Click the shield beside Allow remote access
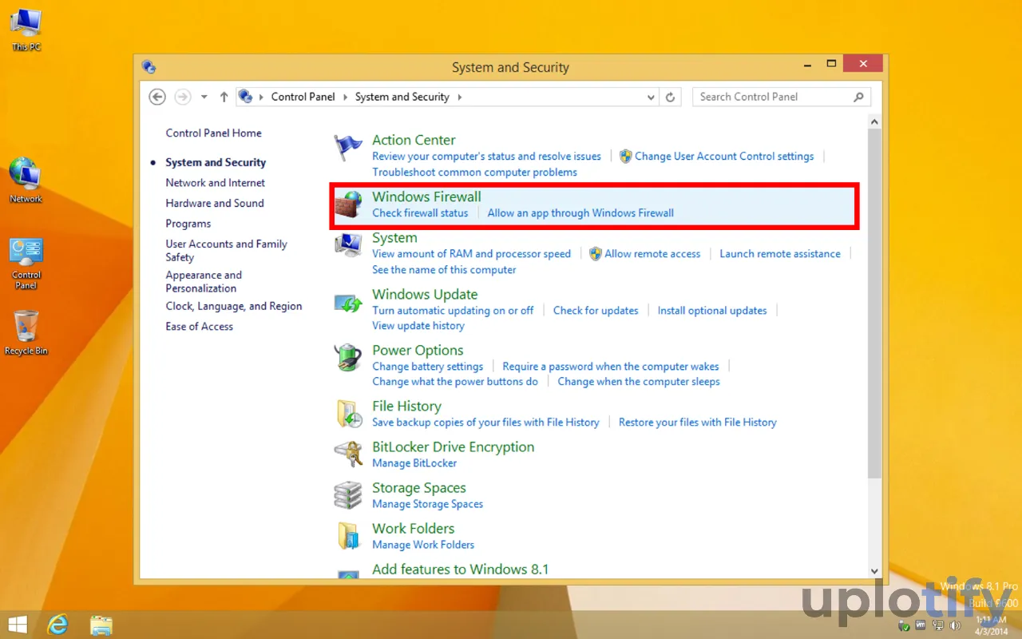 [x=595, y=254]
